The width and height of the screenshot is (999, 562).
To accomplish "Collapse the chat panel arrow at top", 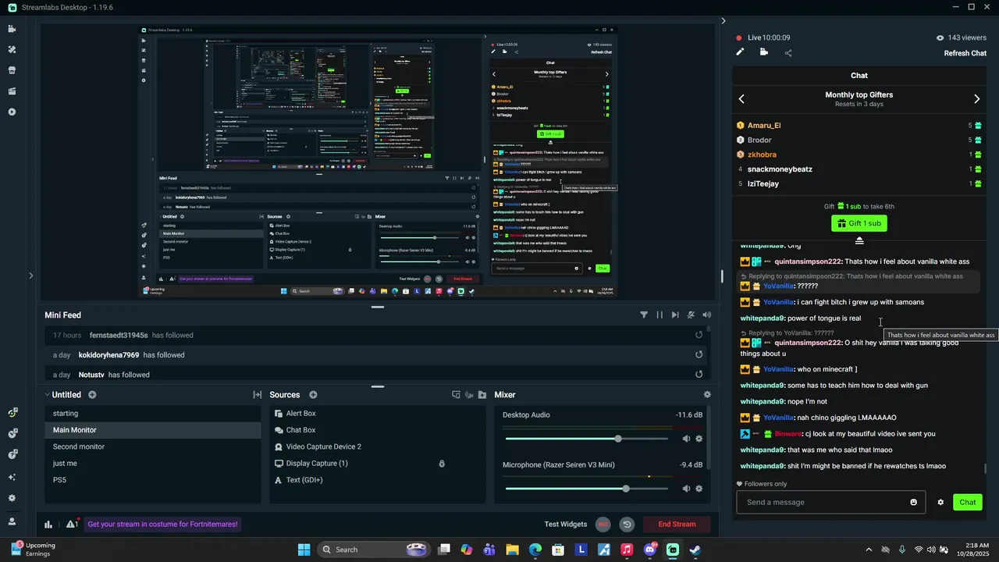I will 723,21.
